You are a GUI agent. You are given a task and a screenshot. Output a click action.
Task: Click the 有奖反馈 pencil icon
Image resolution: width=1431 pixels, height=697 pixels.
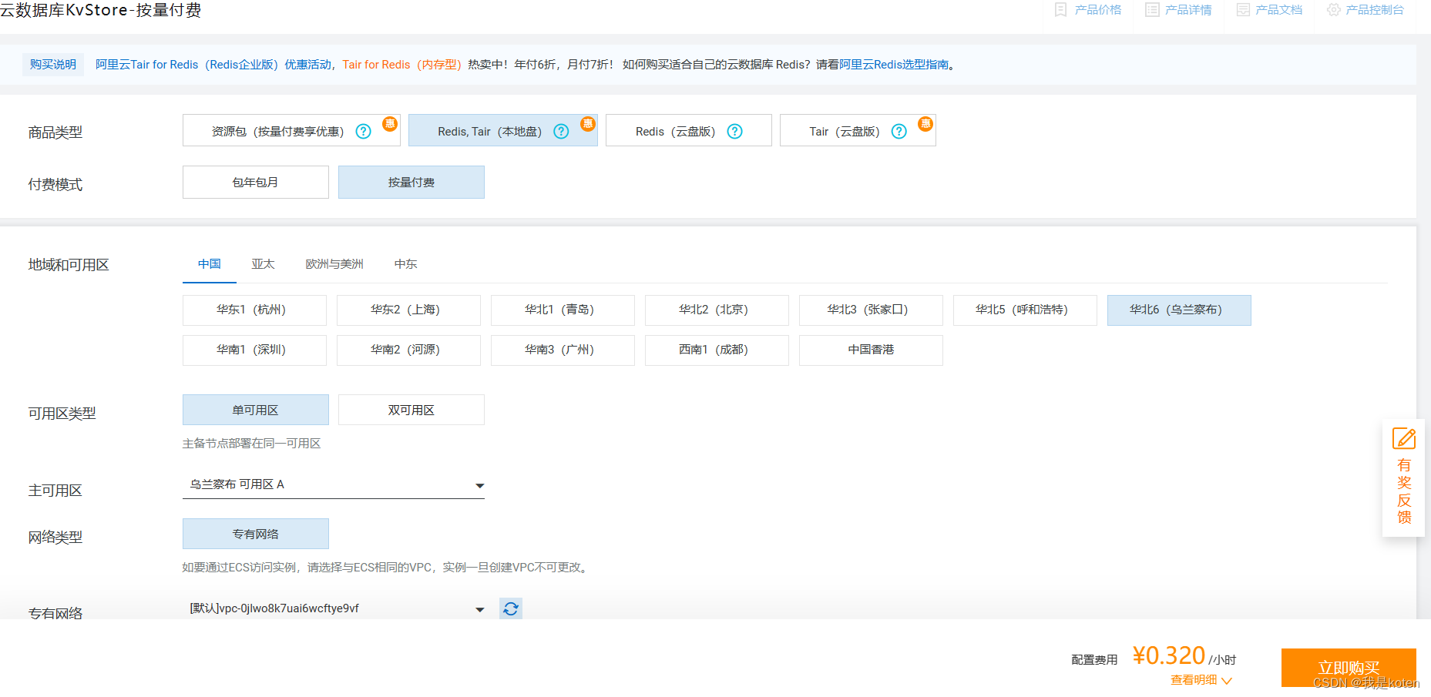coord(1404,439)
